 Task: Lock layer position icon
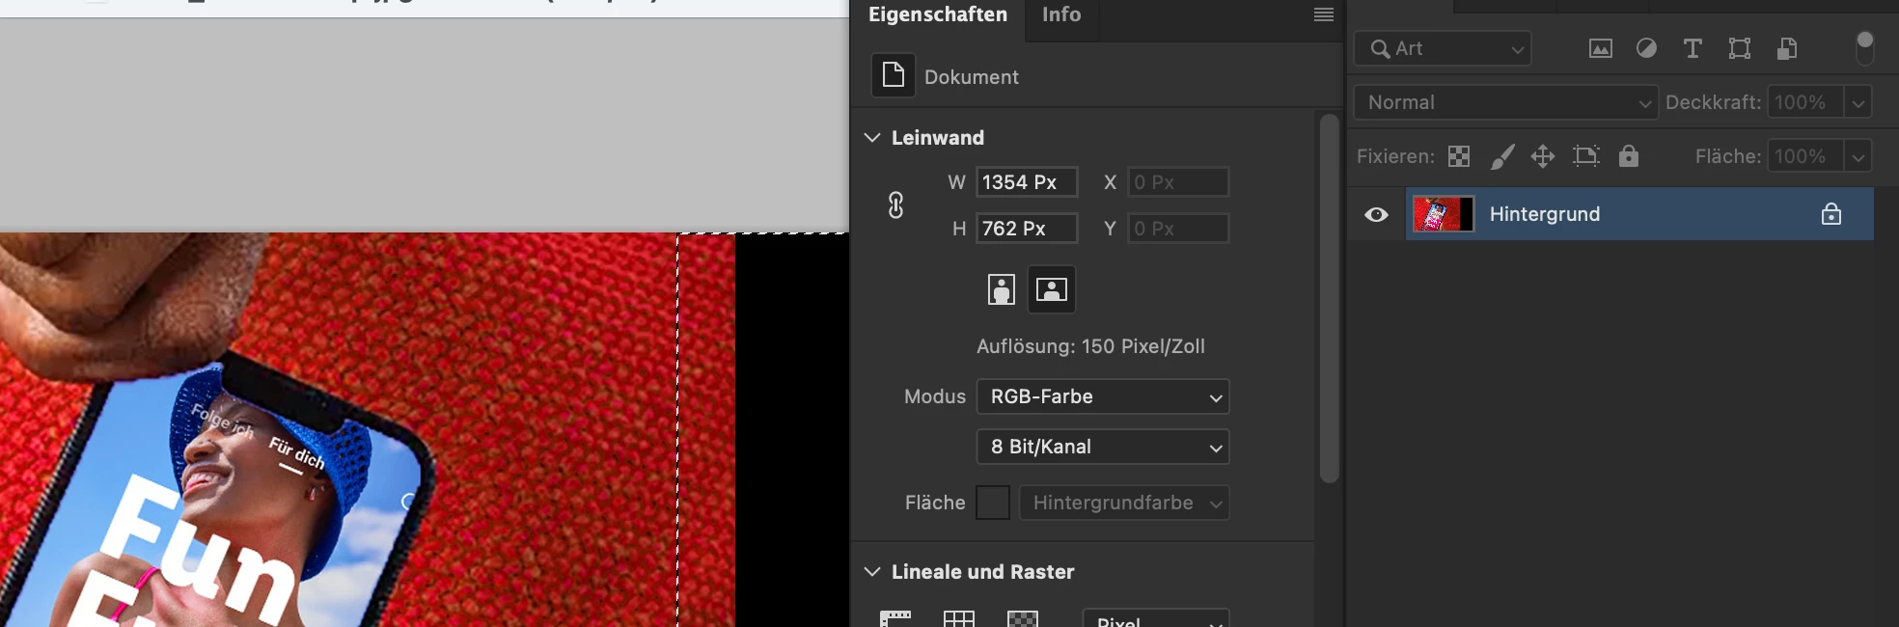(x=1543, y=156)
